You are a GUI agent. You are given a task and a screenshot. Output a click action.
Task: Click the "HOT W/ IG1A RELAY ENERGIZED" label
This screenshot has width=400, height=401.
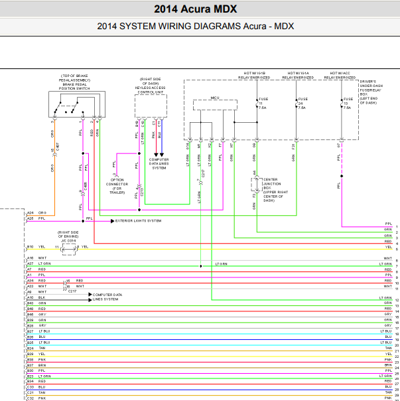(x=298, y=75)
